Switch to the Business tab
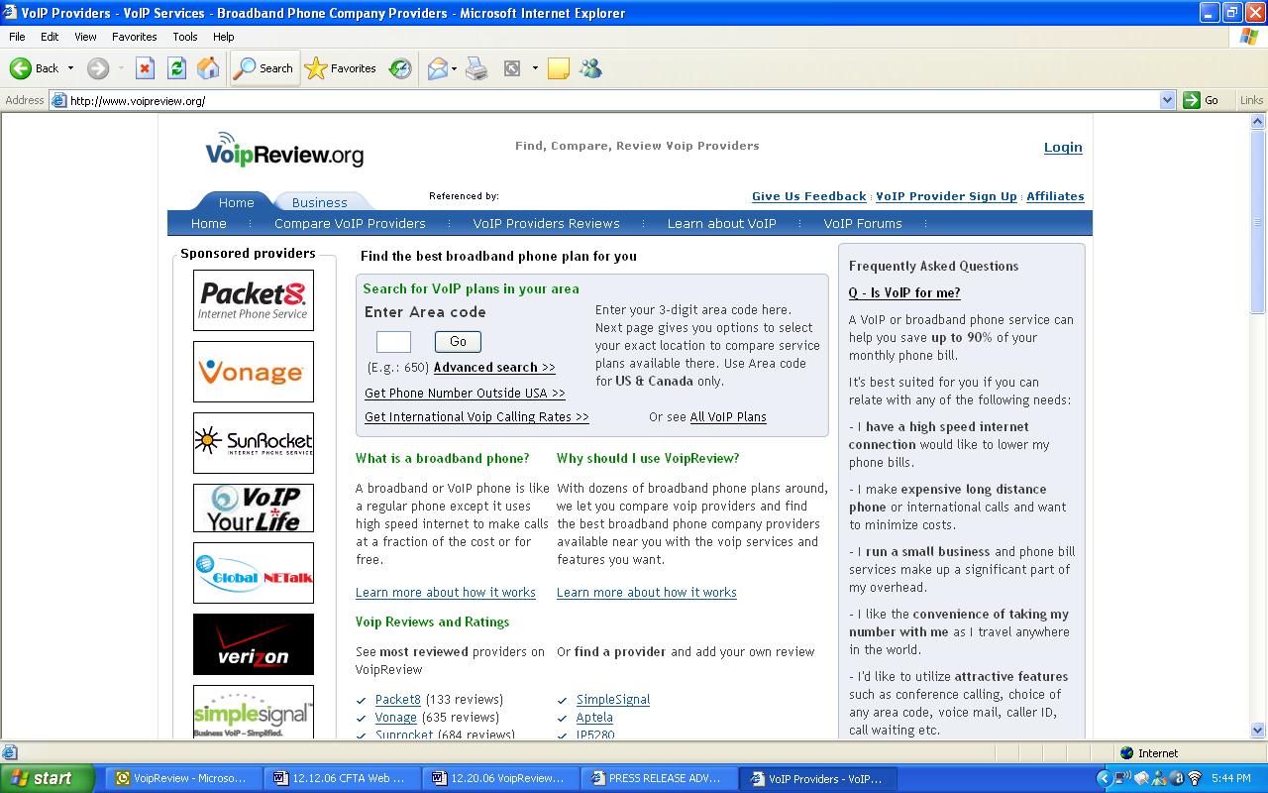Viewport: 1268px width, 793px height. pos(319,202)
